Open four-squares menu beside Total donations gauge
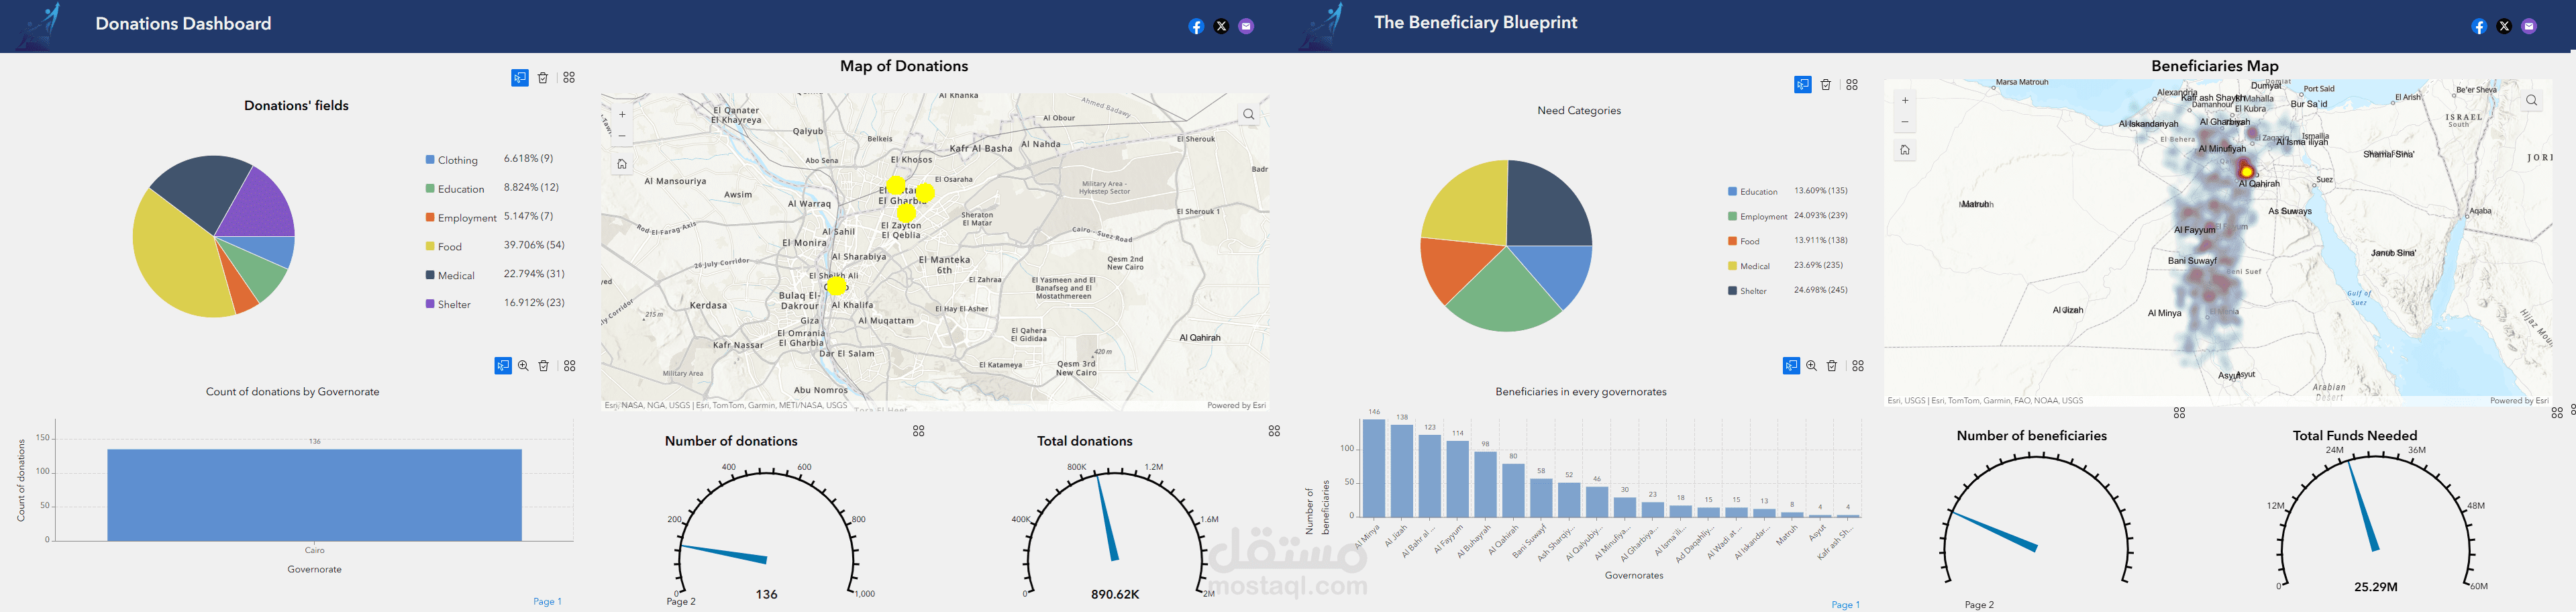Screen dimensions: 2576x612 click(x=1274, y=431)
